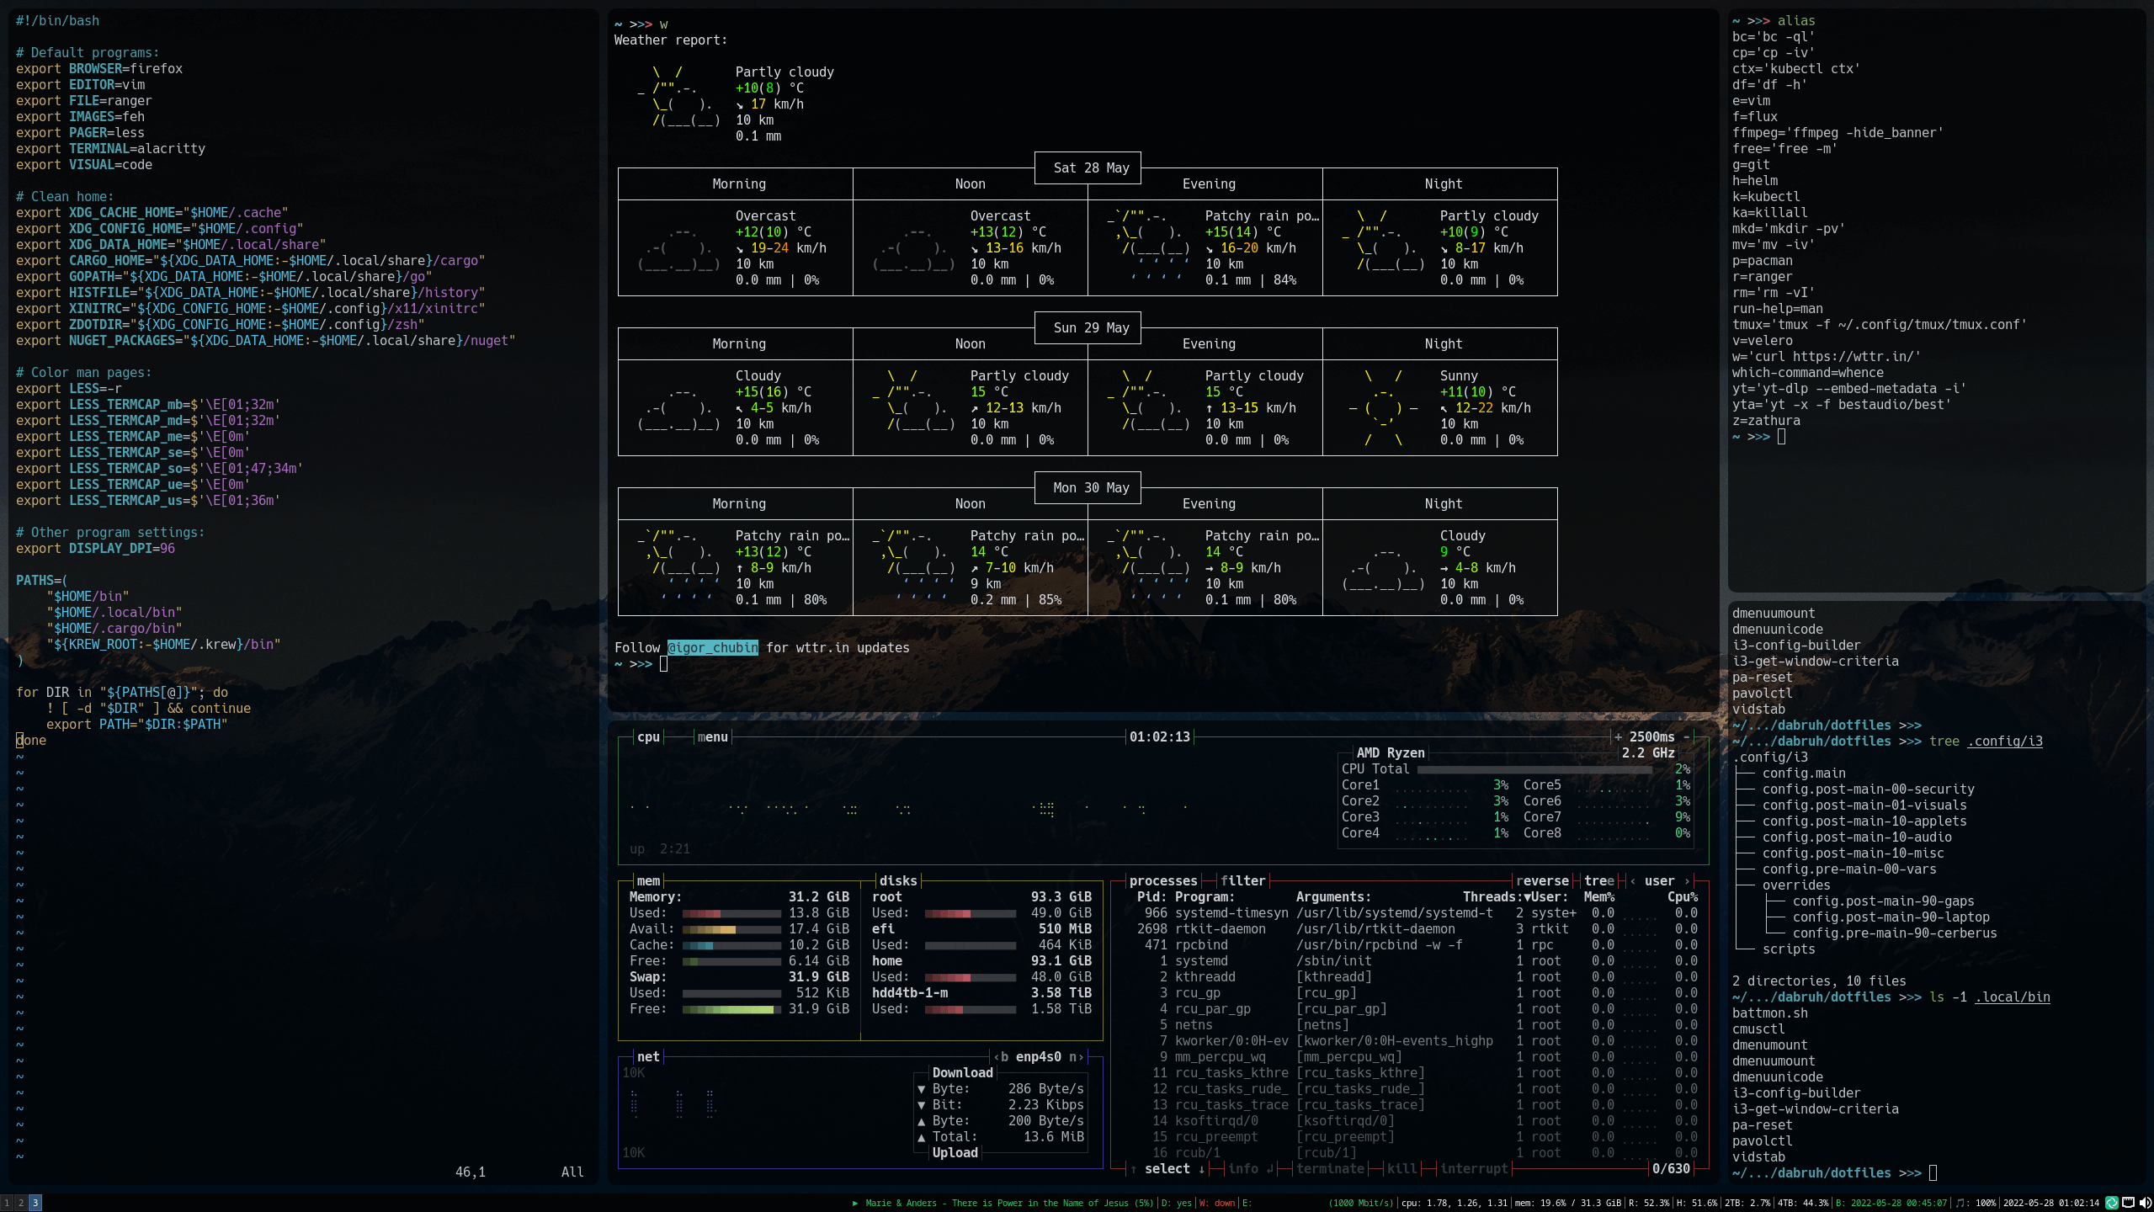2154x1212 pixels.
Task: Toggle the user filter in the processes header
Action: [x=1658, y=881]
